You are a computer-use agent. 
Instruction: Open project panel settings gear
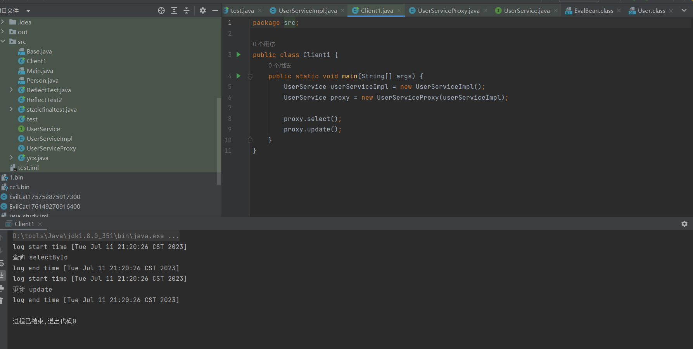point(202,10)
